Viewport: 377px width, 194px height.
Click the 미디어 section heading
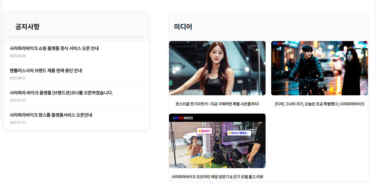pos(183,27)
